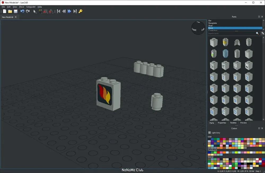Float the Parts panel with the undock icon
The image size is (265, 173).
click(x=259, y=17)
